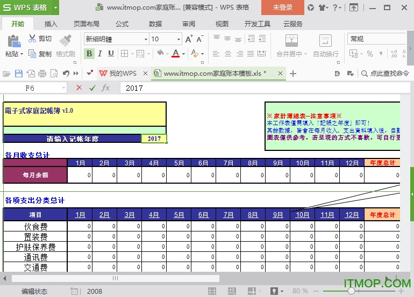Decrease font size with A- icon
414x297 pixels.
[x=200, y=39]
